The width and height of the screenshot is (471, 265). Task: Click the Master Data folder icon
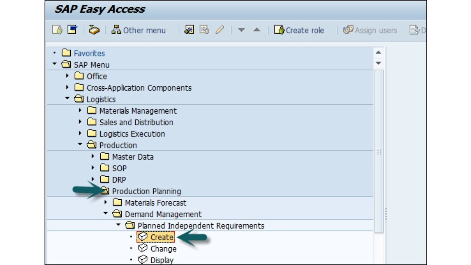click(105, 156)
